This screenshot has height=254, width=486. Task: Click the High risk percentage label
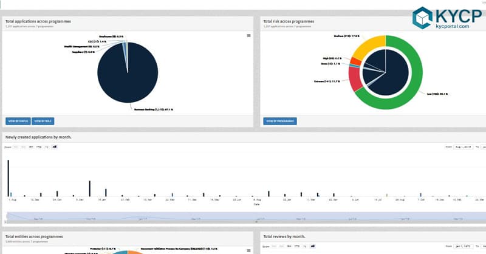(x=332, y=58)
